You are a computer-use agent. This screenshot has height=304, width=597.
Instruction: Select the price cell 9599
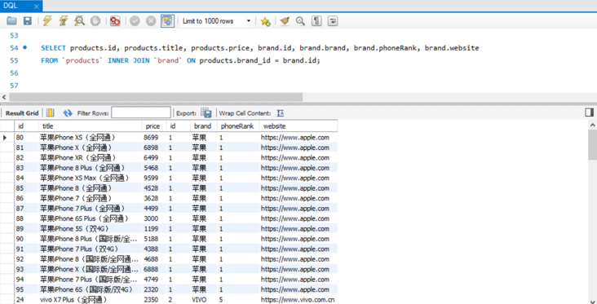[x=154, y=178]
